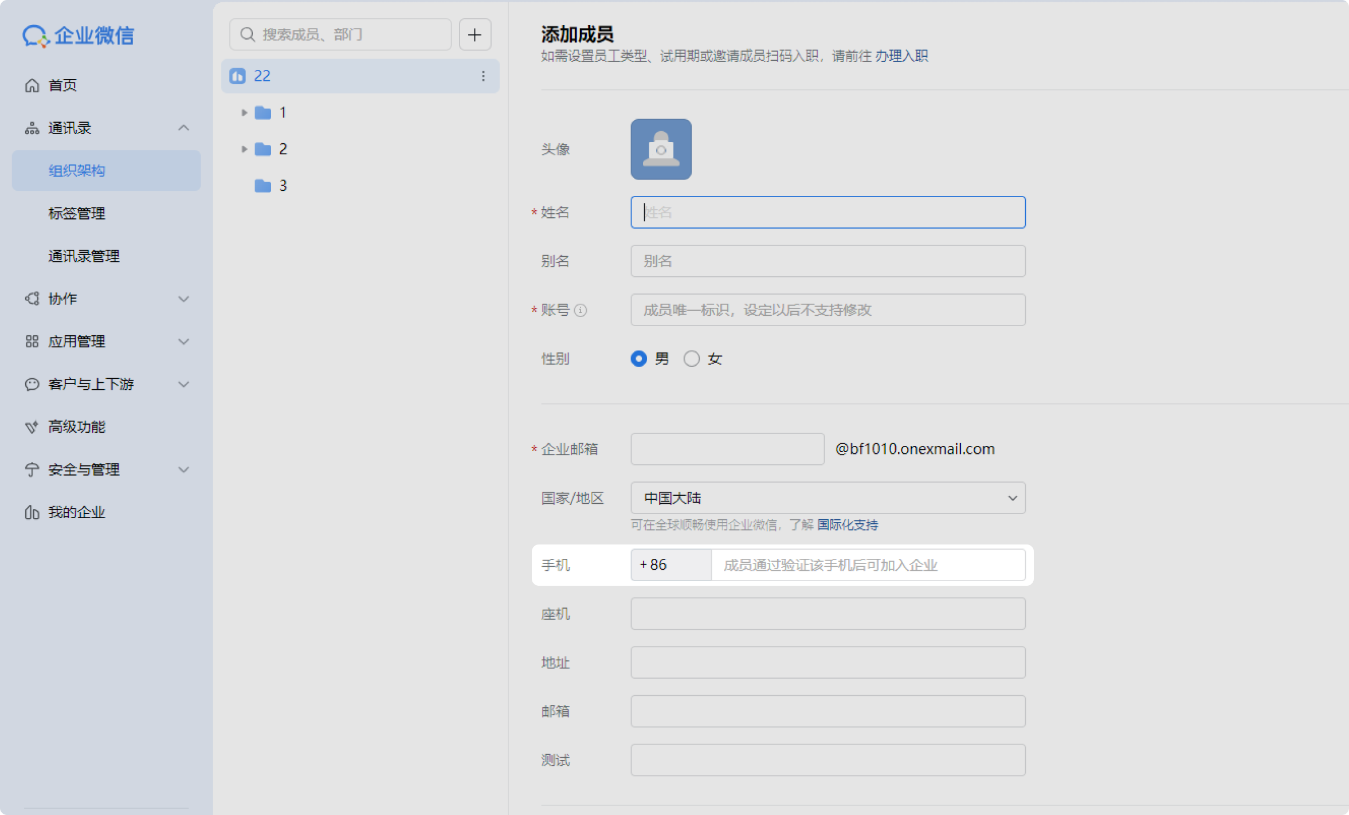Focus the 地址 address input field
This screenshot has height=815, width=1349.
(x=828, y=663)
